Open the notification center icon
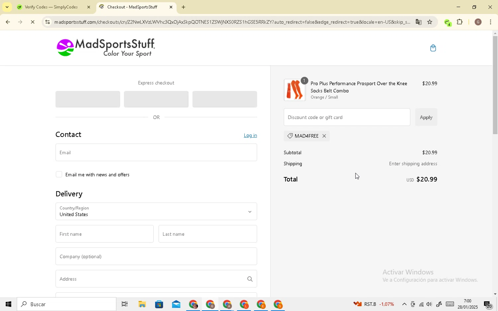 tap(488, 304)
